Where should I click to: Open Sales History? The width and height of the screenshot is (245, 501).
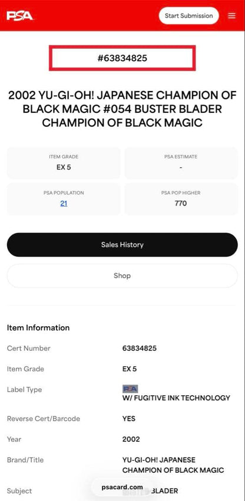[x=122, y=245]
